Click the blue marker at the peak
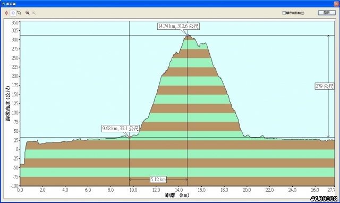Image resolution: width=340 pixels, height=203 pixels. tap(188, 35)
